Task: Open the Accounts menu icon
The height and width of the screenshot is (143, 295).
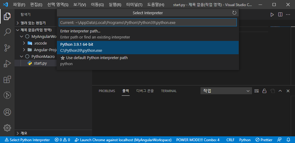Action: pyautogui.click(x=7, y=112)
